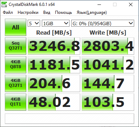Close the CrystalDiskMark window

pyautogui.click(x=131, y=4)
